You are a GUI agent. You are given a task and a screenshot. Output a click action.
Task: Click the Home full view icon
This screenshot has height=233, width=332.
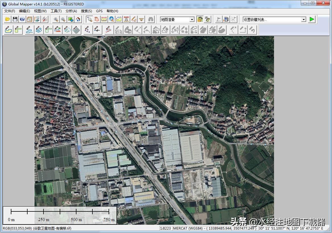click(78, 20)
